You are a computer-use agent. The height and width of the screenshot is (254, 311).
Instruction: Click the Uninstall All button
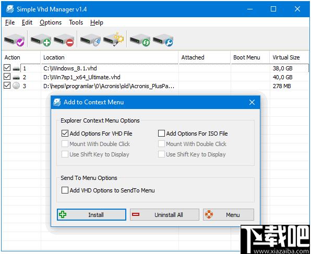pos(164,214)
